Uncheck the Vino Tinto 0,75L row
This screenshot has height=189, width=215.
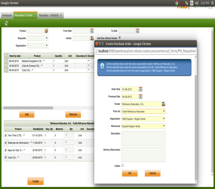[x=6, y=136]
